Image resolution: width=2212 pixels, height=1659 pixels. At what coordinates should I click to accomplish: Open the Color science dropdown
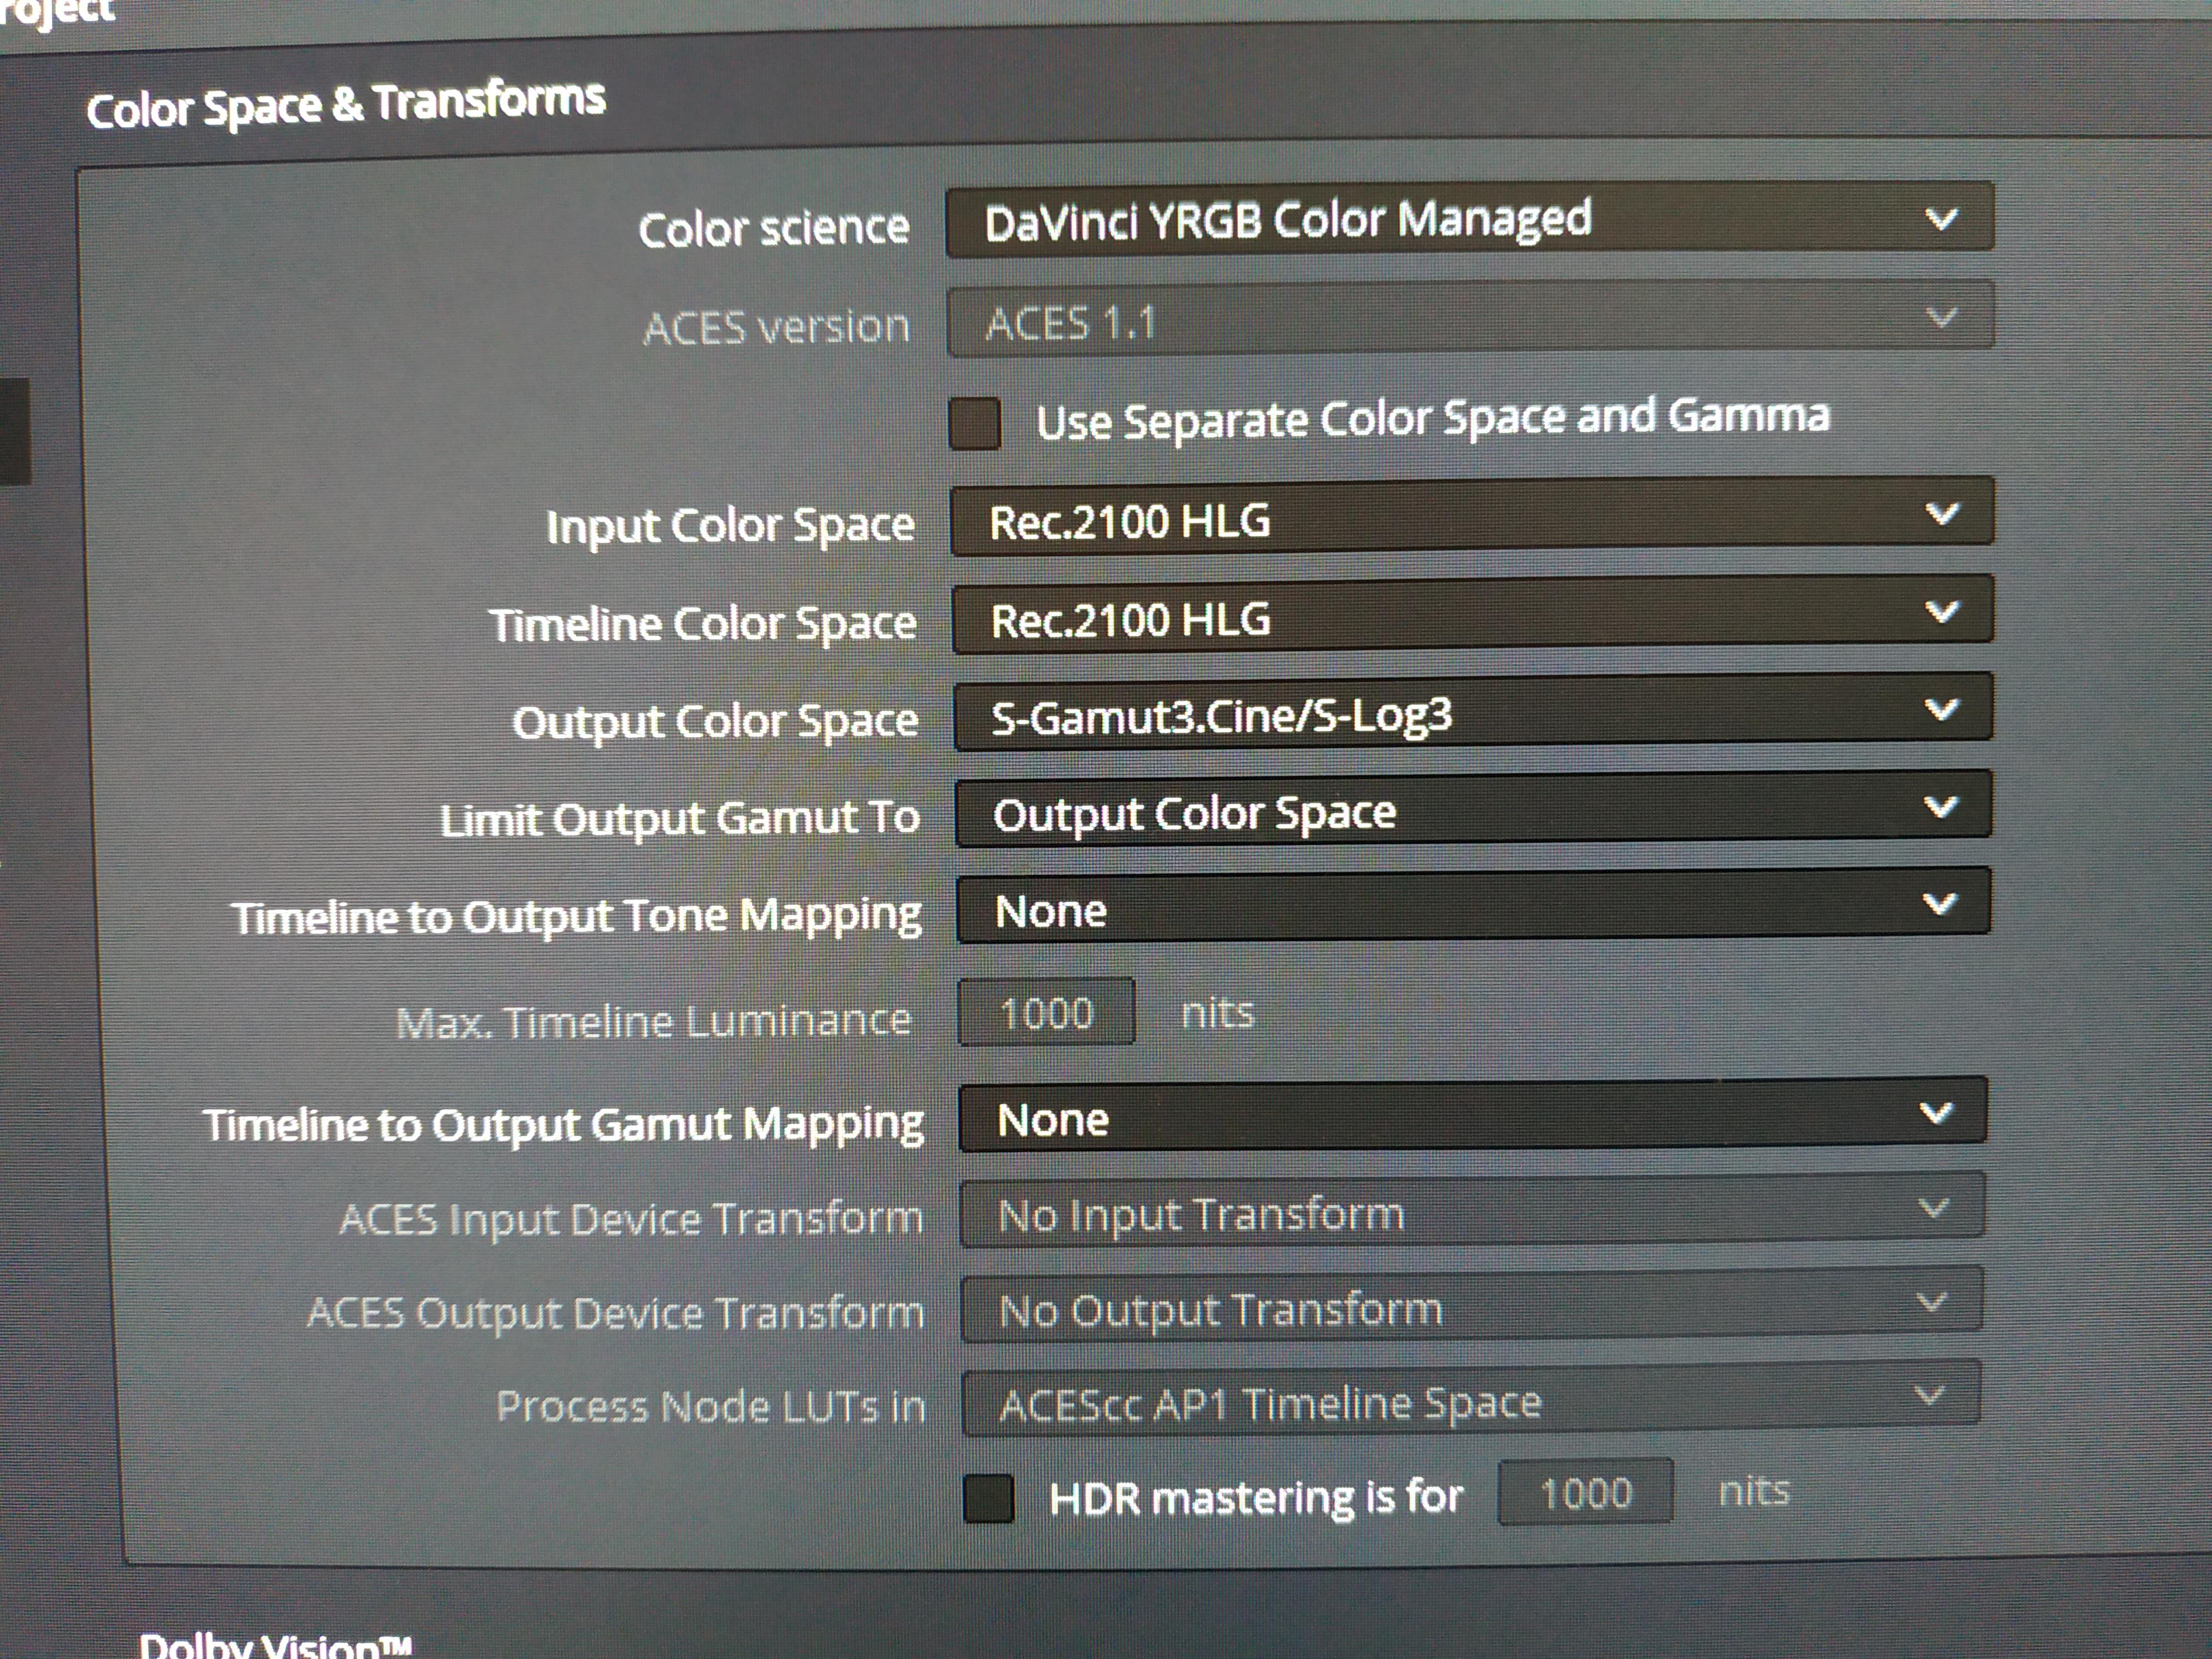point(1469,220)
